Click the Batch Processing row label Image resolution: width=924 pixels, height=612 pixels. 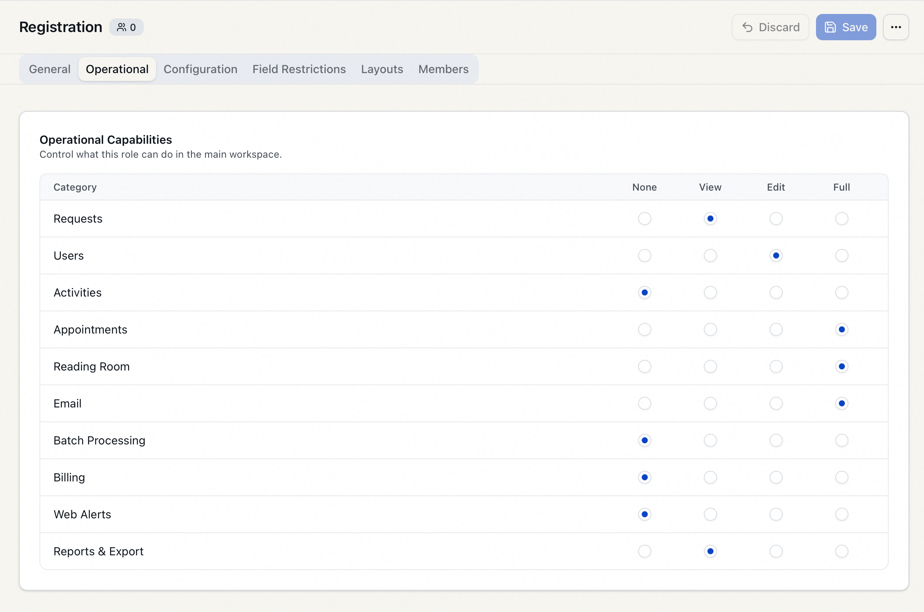coord(99,440)
